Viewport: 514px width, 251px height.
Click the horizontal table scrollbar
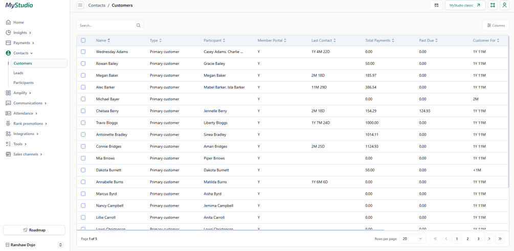click(231, 230)
